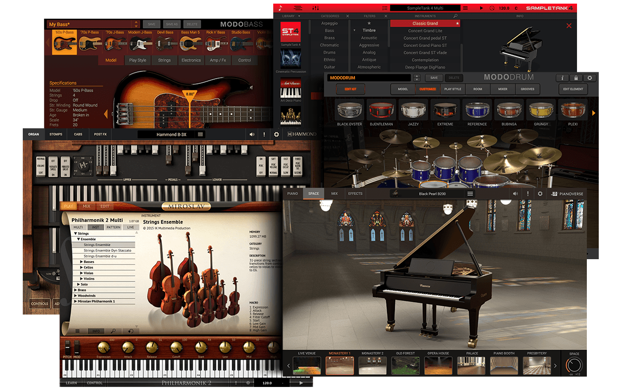The width and height of the screenshot is (621, 388).
Task: Click the SampleTank mixer faders icon
Action: pyautogui.click(x=316, y=7)
